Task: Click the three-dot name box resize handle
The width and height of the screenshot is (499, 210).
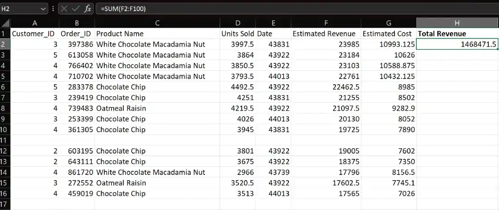Action: [54, 9]
